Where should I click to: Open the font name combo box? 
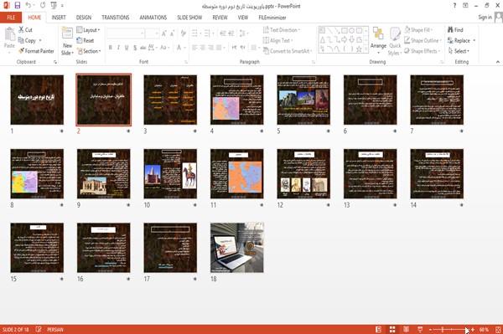pos(126,33)
